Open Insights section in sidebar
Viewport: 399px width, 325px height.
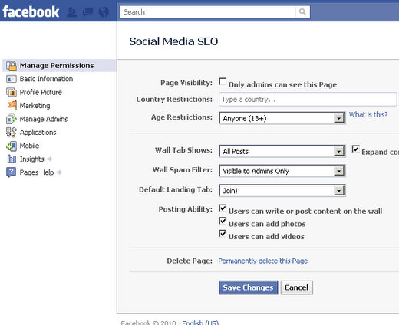coord(32,159)
